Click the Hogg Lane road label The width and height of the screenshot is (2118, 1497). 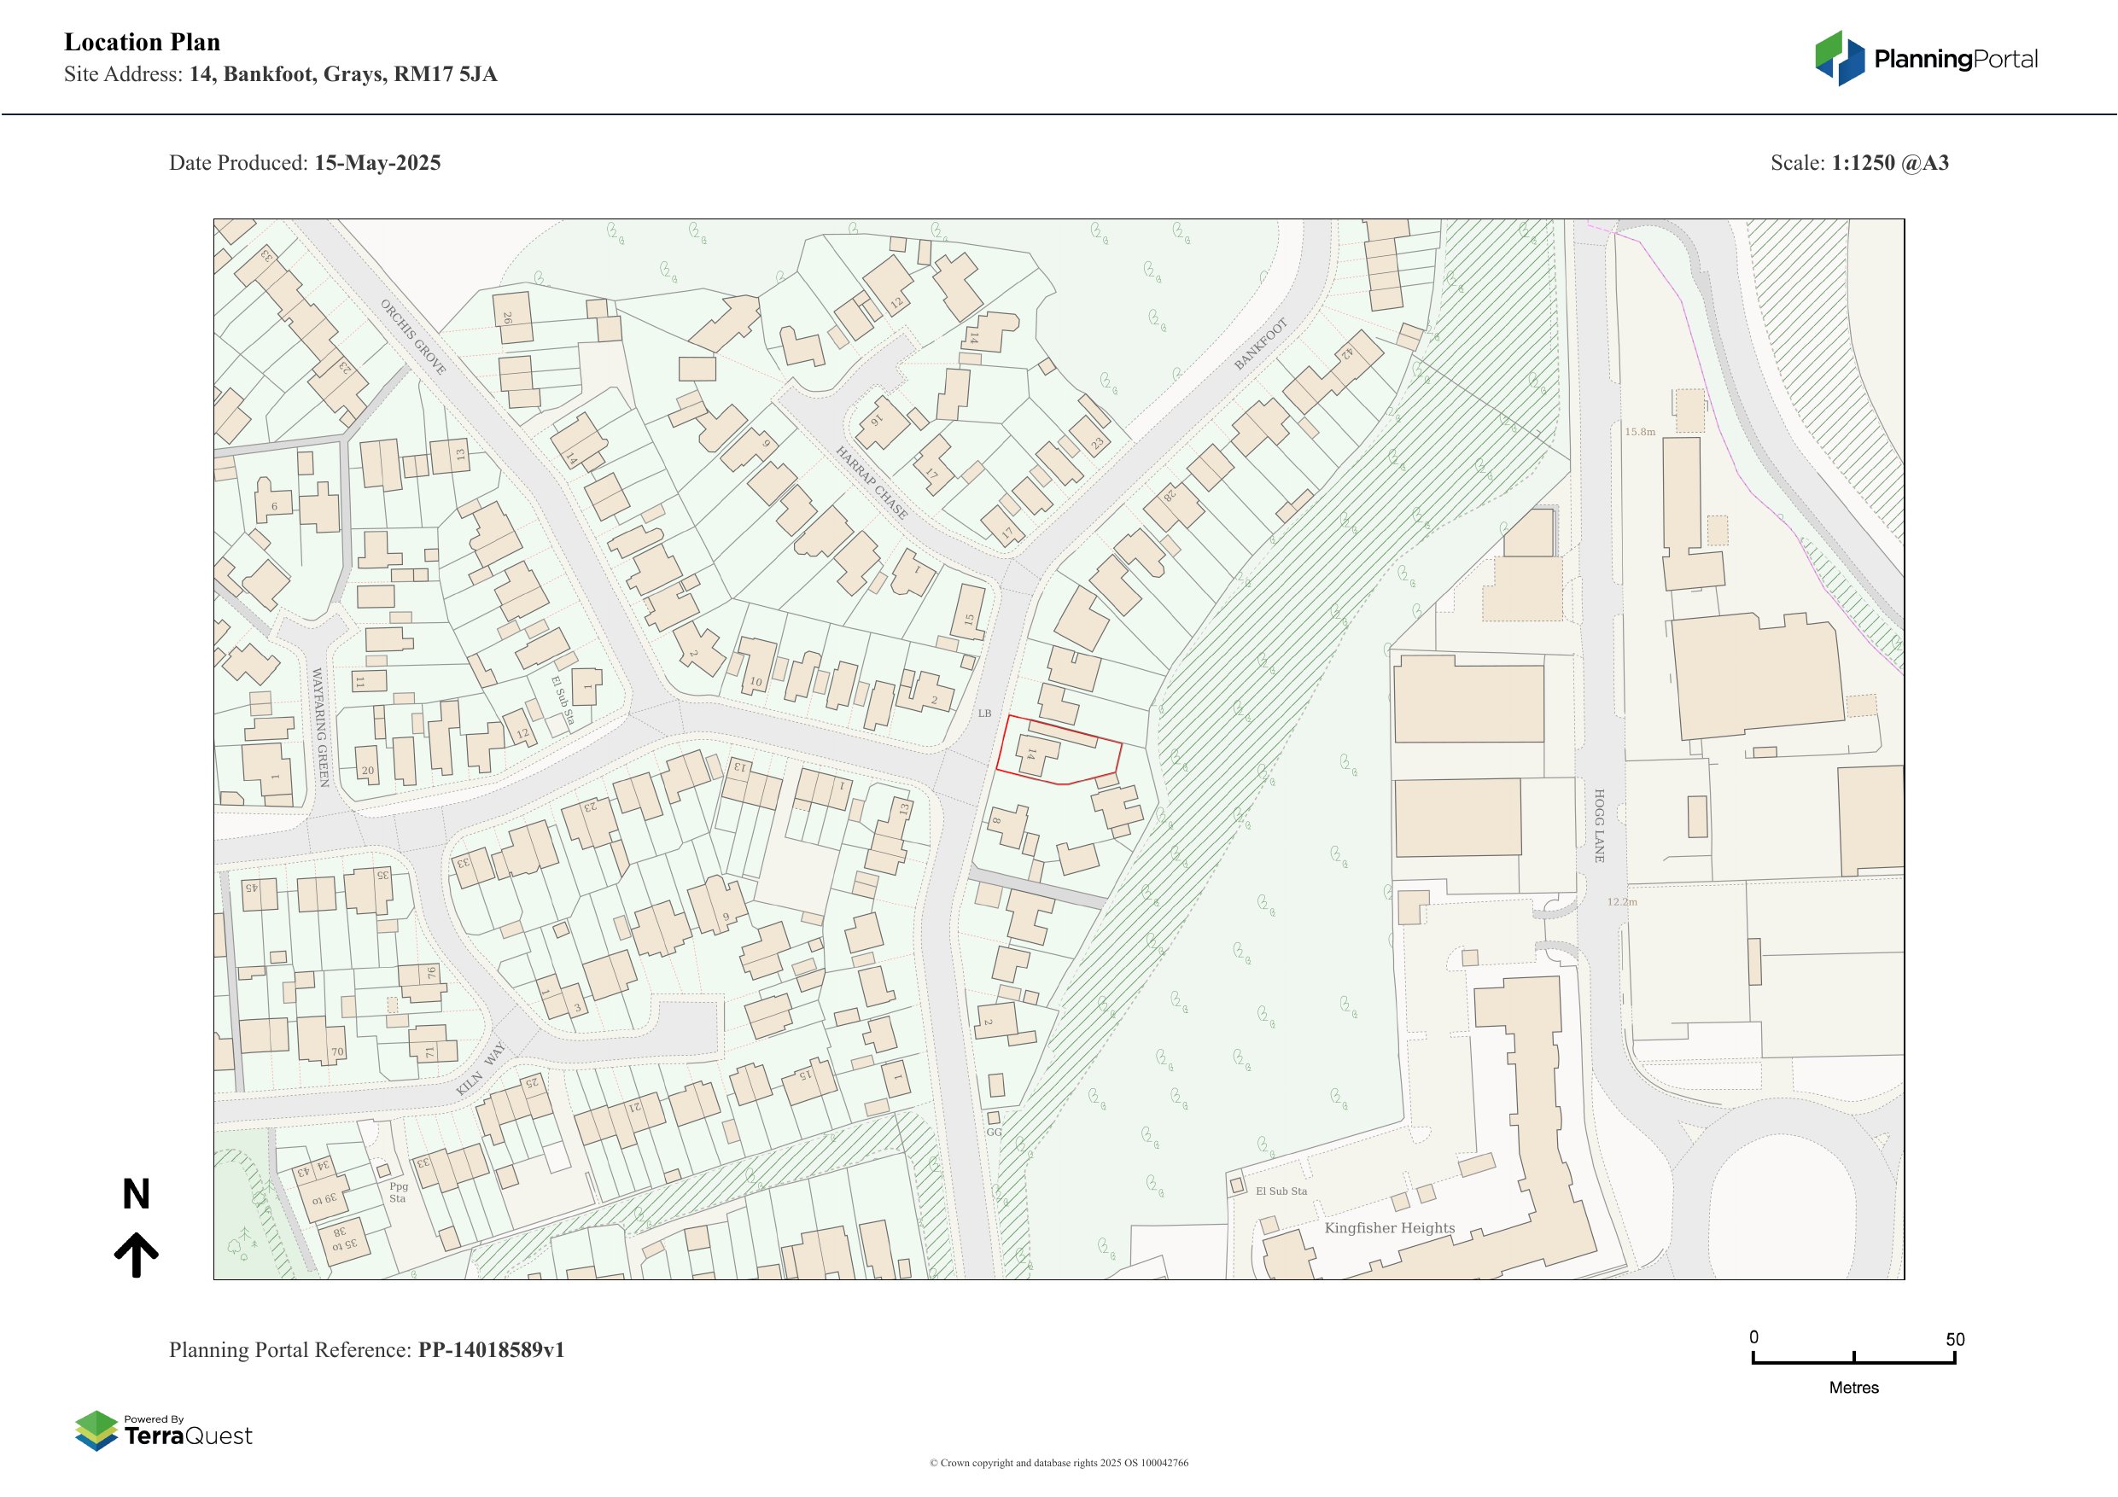(1600, 825)
